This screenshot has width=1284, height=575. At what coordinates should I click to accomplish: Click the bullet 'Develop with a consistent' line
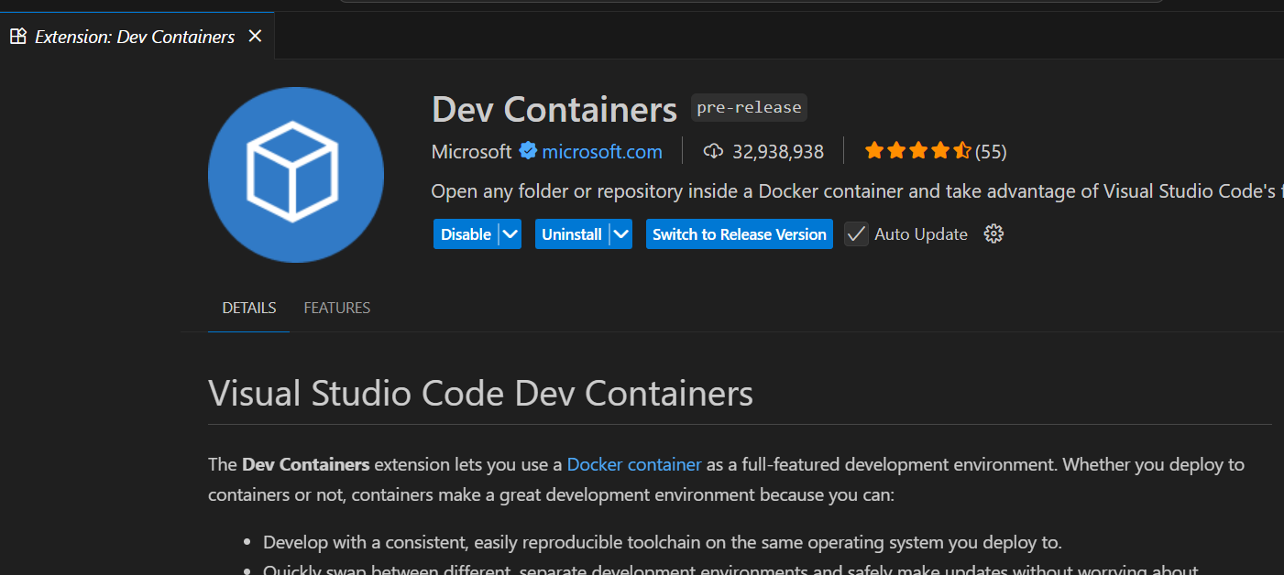(663, 542)
